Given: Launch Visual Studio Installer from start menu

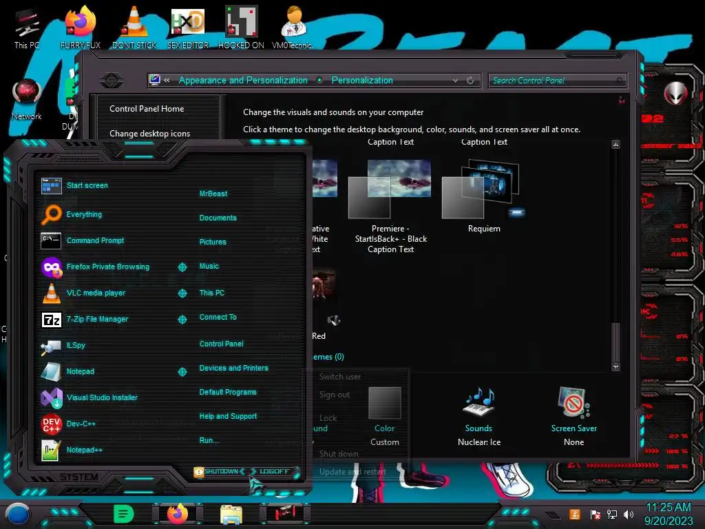Looking at the screenshot, I should coord(102,397).
